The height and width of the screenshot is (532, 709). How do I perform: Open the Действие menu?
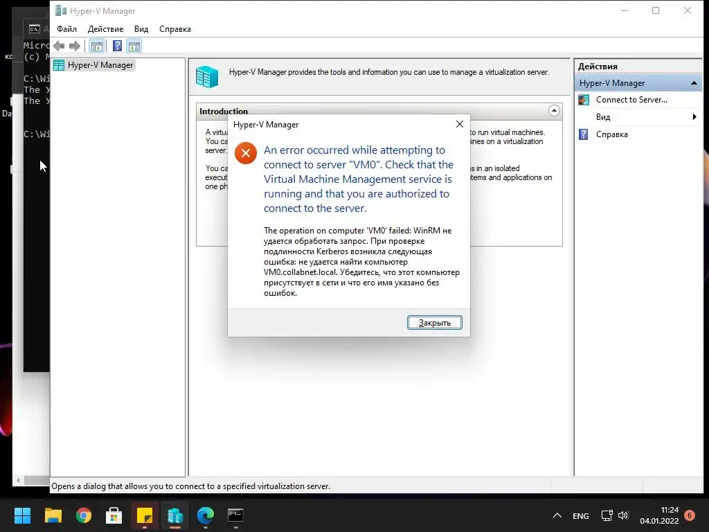pyautogui.click(x=105, y=29)
